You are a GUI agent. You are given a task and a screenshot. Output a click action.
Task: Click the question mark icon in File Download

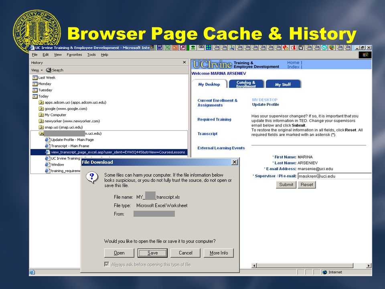92,177
